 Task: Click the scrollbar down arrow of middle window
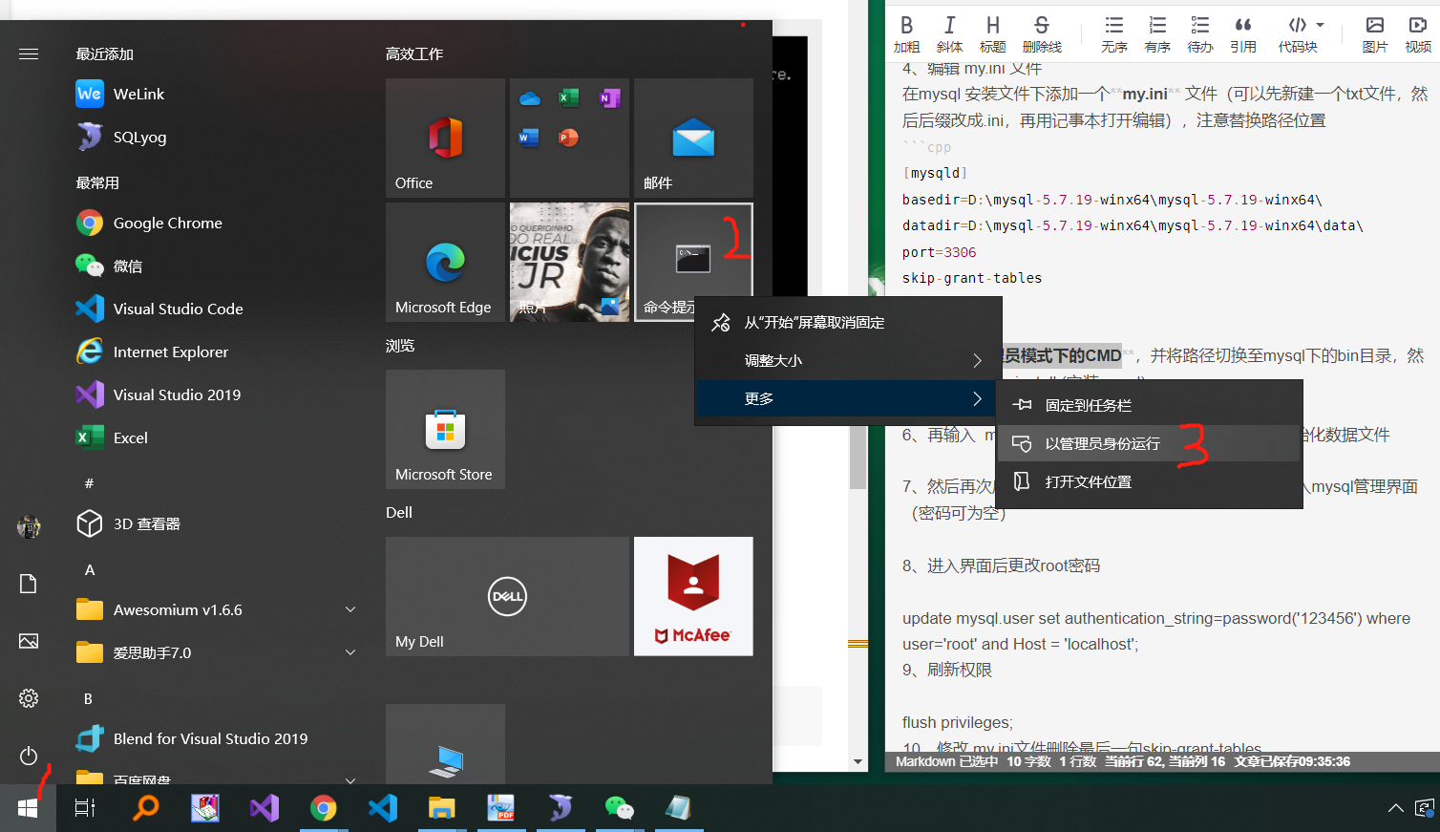click(x=858, y=761)
